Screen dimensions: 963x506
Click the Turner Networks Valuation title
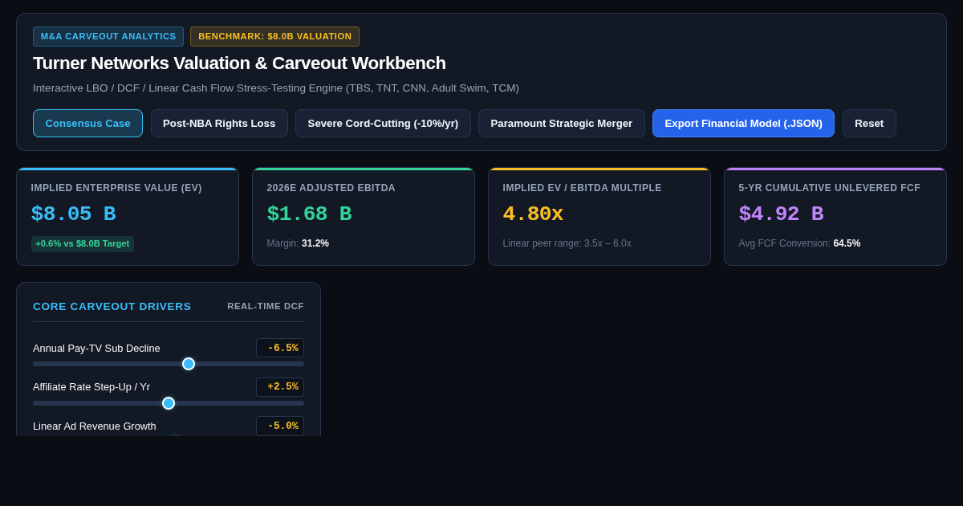(x=239, y=63)
